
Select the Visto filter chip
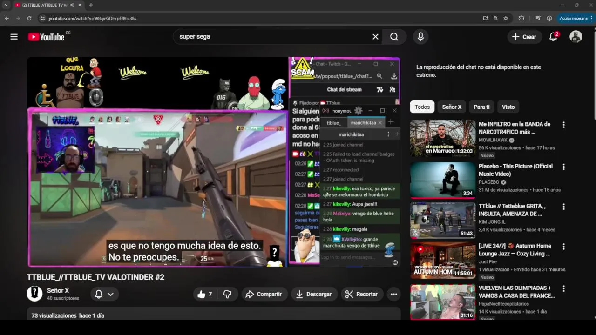[x=508, y=107]
